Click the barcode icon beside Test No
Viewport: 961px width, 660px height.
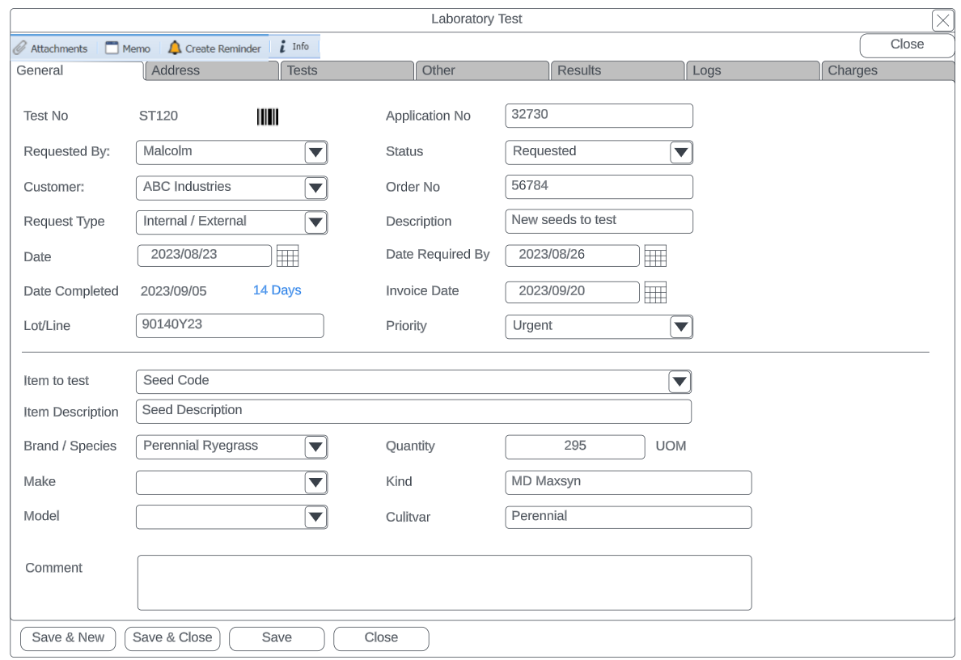point(268,117)
